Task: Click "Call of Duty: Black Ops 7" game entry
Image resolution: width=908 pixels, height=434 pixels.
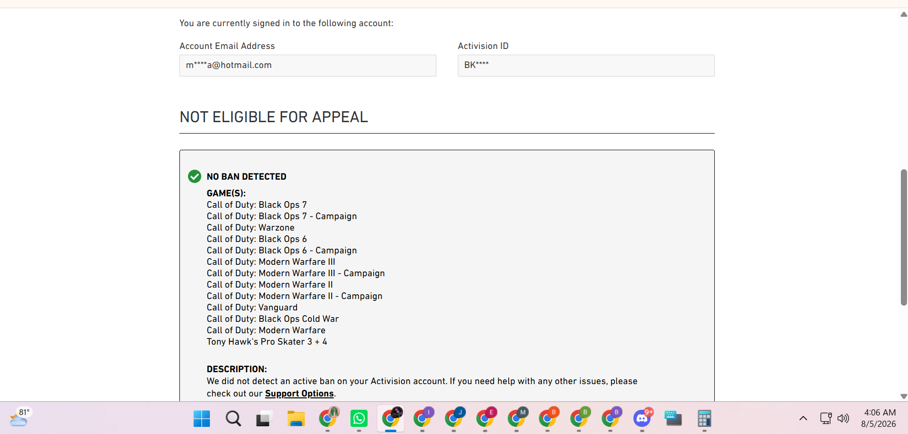Action: (x=257, y=205)
